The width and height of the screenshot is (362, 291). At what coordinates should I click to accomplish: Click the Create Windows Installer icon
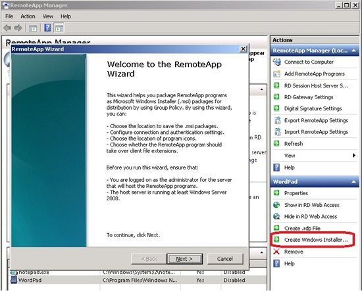(276, 240)
